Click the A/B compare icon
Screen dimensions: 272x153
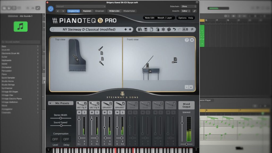click(x=185, y=30)
